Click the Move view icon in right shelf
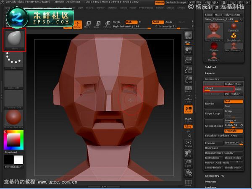The width and height of the screenshot is (252, 189). (x=188, y=153)
